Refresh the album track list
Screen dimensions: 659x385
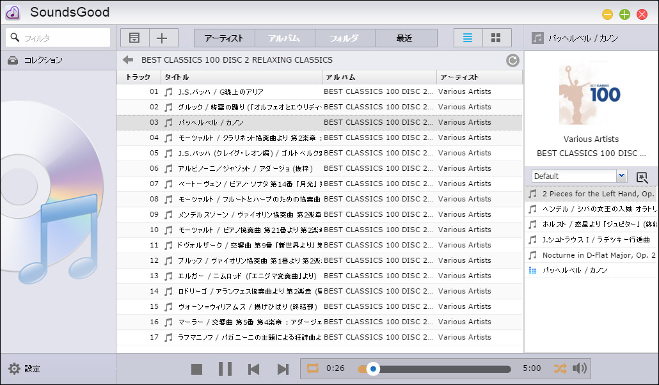[512, 59]
